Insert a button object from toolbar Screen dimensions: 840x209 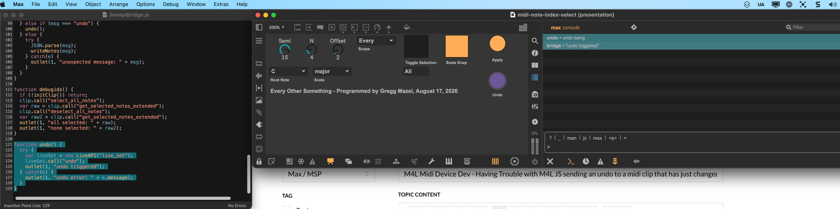[x=343, y=27]
